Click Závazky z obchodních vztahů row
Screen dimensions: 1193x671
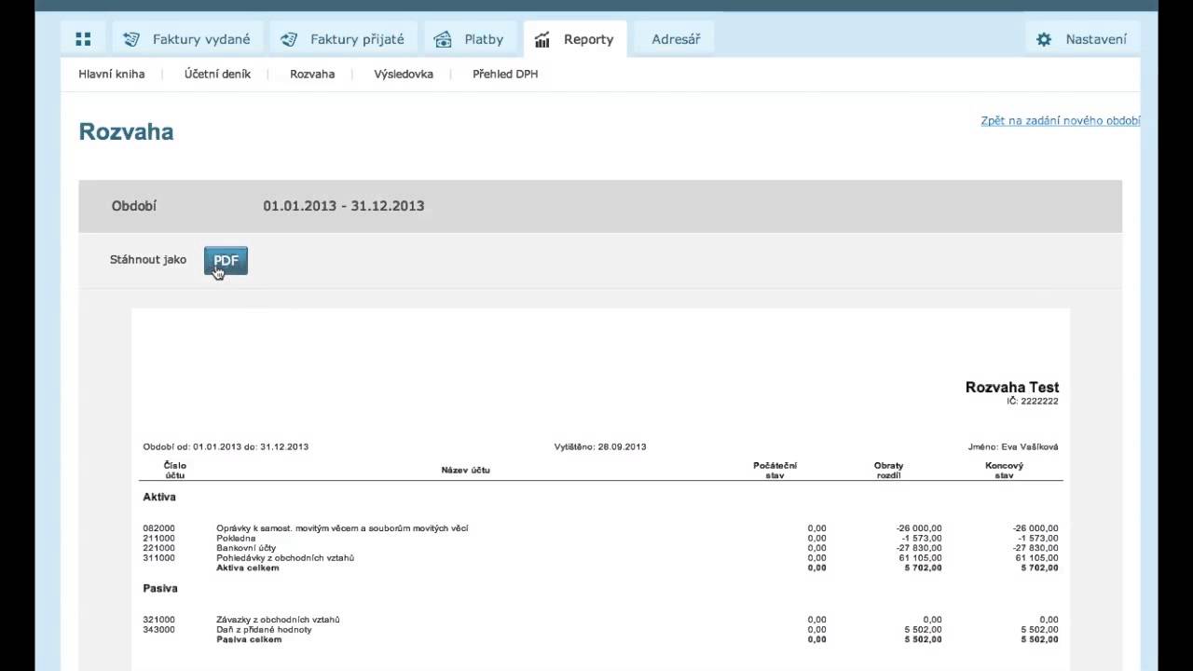point(278,619)
